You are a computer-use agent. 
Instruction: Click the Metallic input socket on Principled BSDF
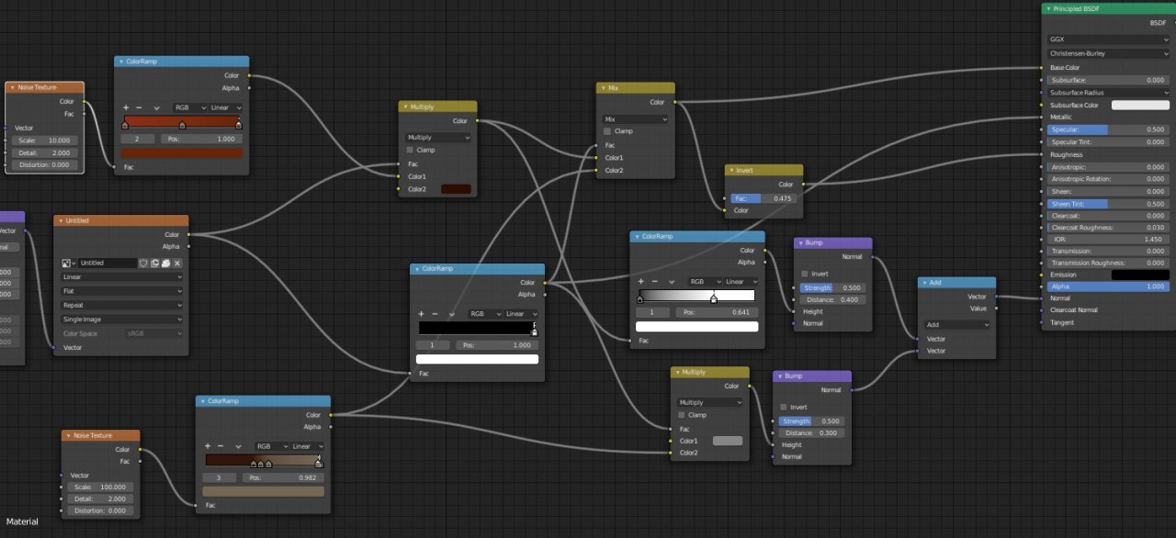click(x=1043, y=118)
